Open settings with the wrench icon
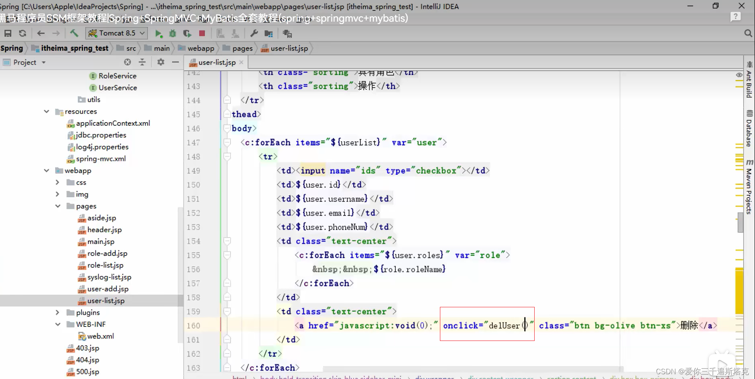Screen dimensions: 755x379 tap(254, 33)
